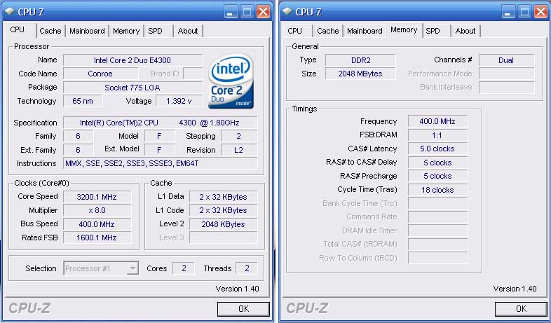Switch to CPU tab in right window
551x323 pixels.
[x=294, y=31]
